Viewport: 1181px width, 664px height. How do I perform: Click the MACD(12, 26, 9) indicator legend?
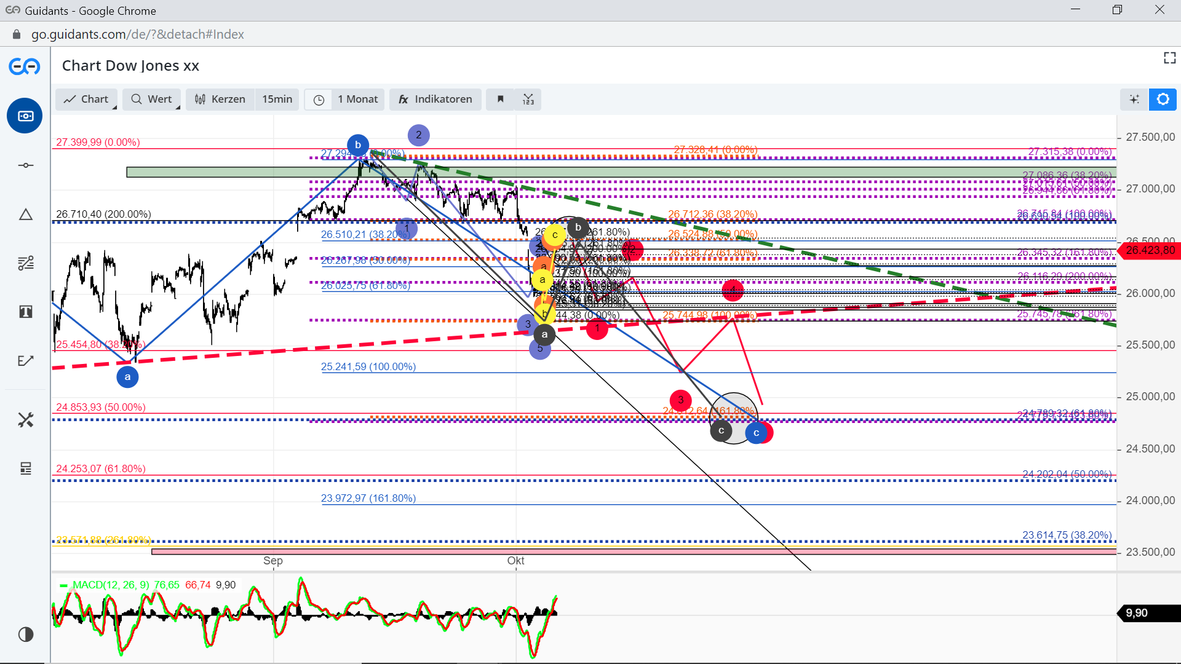click(111, 585)
